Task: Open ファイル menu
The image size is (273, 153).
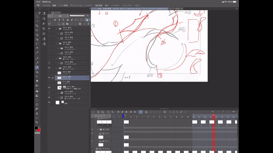Action: (x=46, y=5)
